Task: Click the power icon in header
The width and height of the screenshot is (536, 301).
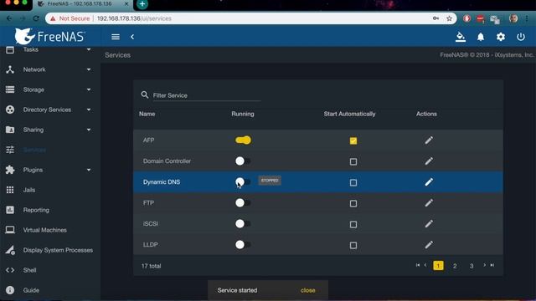Action: pos(521,37)
